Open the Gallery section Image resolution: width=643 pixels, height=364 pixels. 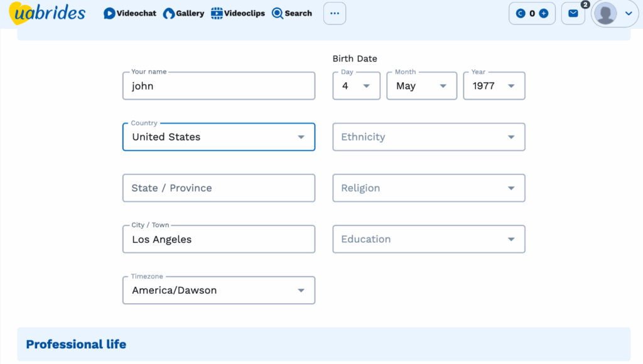(x=183, y=13)
